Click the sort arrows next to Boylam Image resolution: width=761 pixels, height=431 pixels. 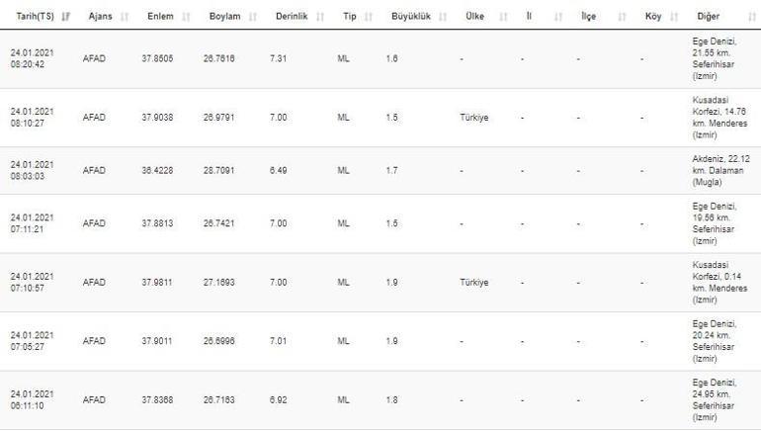[252, 17]
